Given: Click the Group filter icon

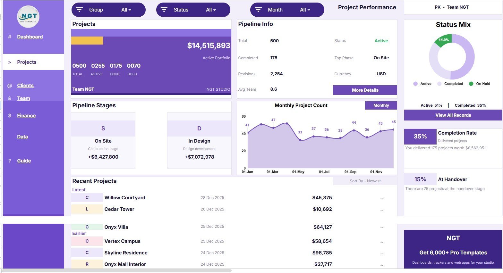Looking at the screenshot, I should (x=79, y=10).
